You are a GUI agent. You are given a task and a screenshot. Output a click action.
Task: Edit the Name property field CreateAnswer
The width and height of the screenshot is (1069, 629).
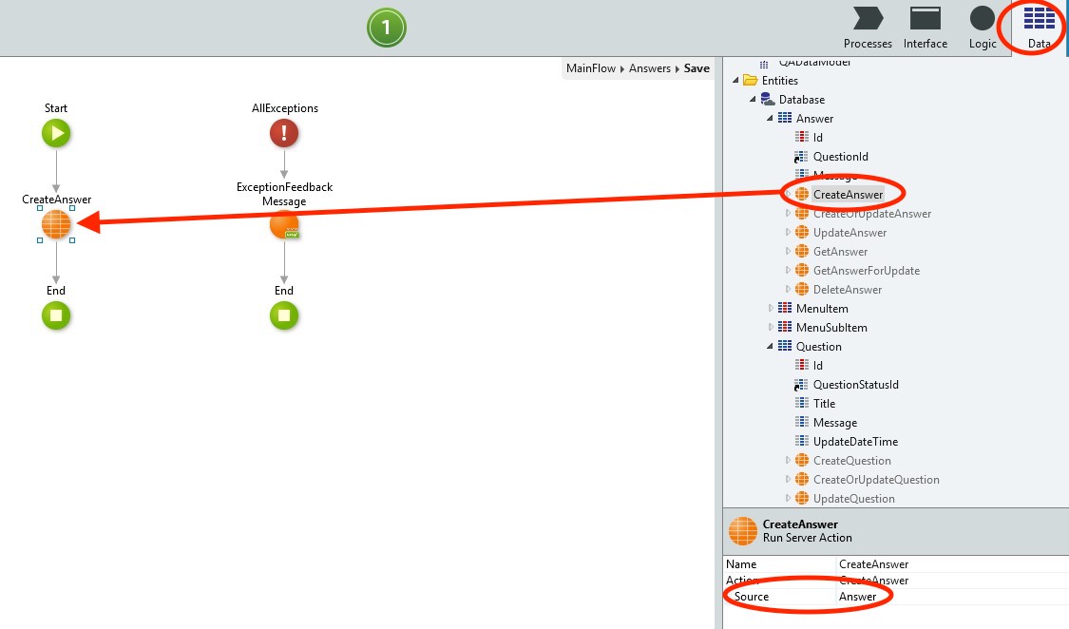[x=952, y=564]
